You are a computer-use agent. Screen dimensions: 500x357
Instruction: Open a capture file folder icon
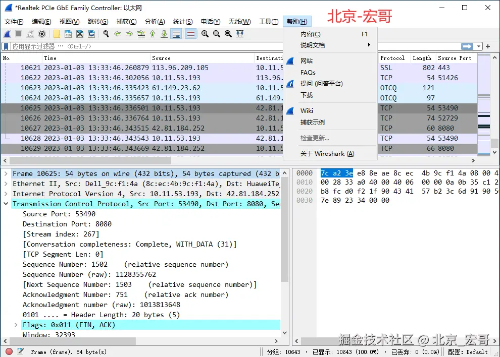click(57, 34)
